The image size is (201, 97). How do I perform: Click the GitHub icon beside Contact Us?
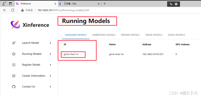(14, 87)
